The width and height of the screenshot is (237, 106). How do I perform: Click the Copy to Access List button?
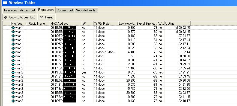tap(20, 17)
